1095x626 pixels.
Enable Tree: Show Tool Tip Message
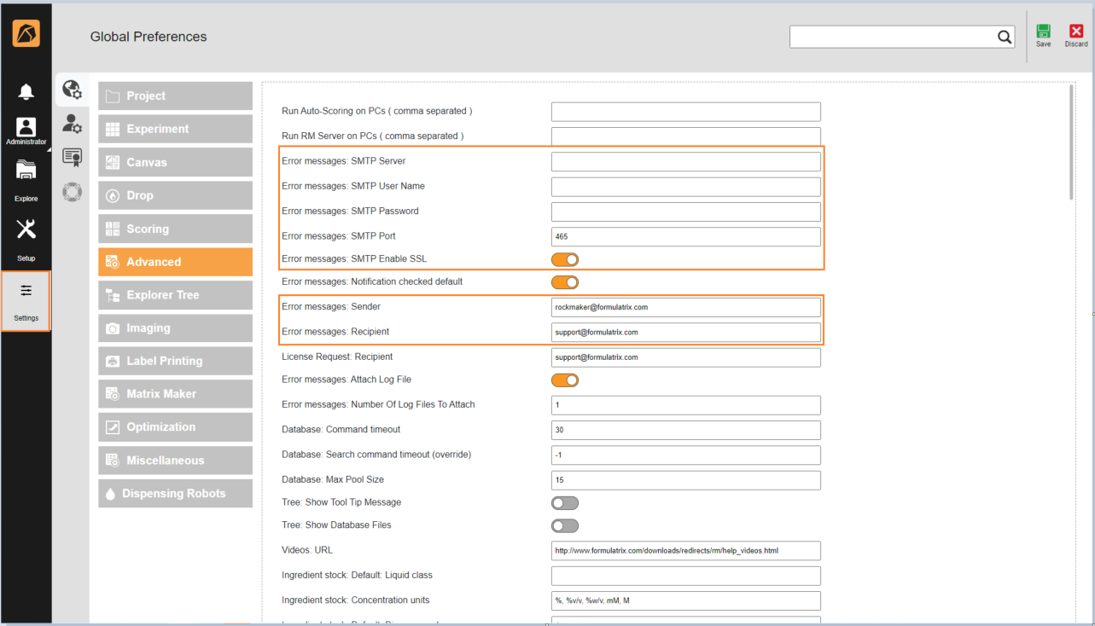(x=565, y=503)
